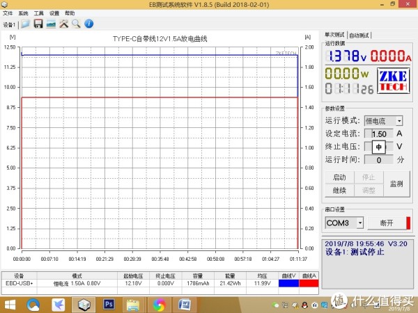418x313 pixels.
Task: Select the 11.99V average voltage cell
Action: pyautogui.click(x=263, y=283)
